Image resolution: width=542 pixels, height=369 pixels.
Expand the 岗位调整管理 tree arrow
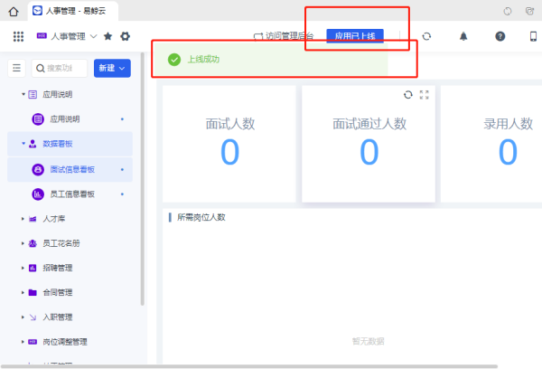[23, 342]
